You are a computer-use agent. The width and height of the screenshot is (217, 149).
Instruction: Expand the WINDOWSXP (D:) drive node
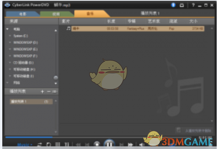click(10, 43)
